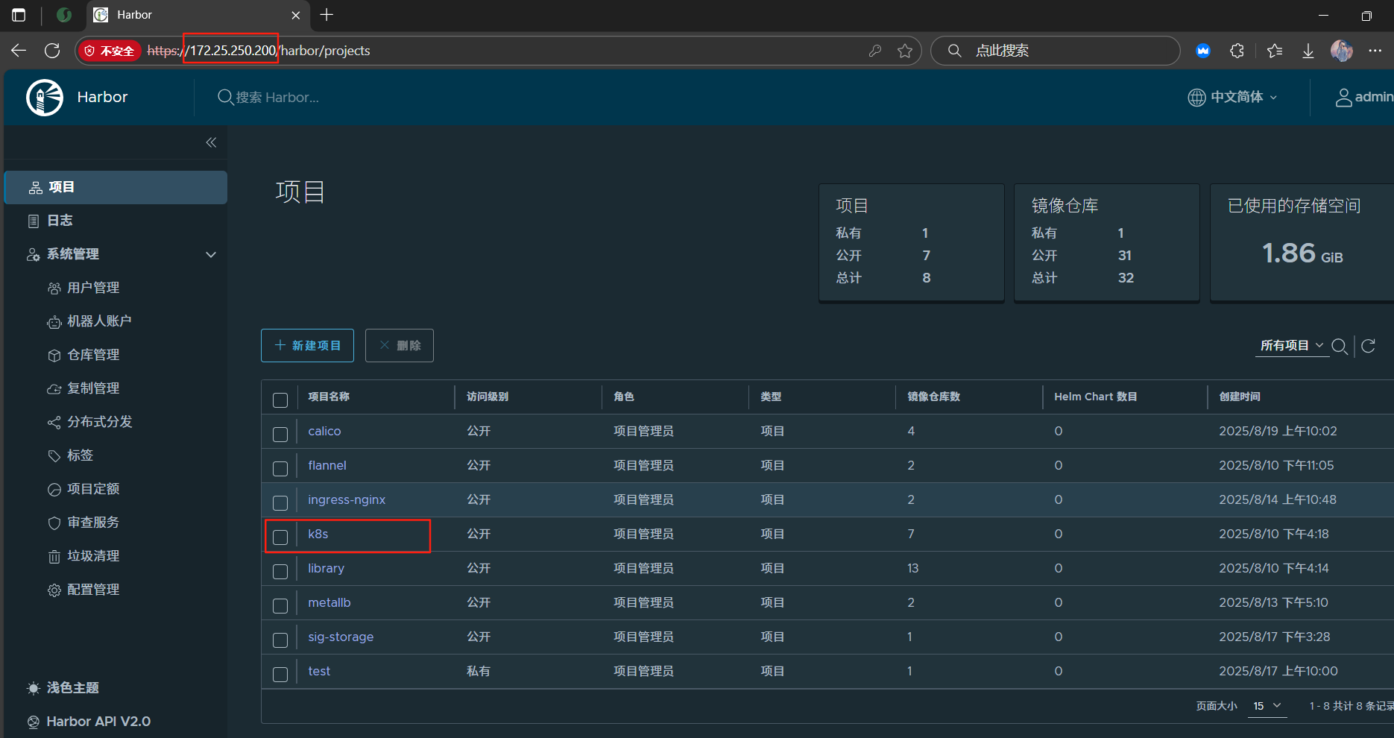The image size is (1394, 738).
Task: Open browser extensions puzzle icon
Action: pos(1237,51)
